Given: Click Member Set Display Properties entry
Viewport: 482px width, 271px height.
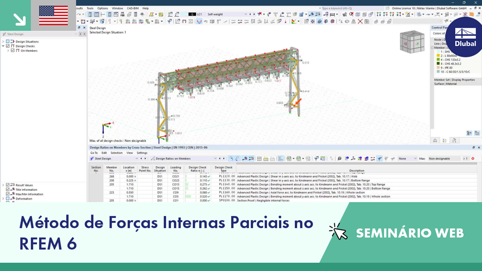Looking at the screenshot, I should pos(454,80).
